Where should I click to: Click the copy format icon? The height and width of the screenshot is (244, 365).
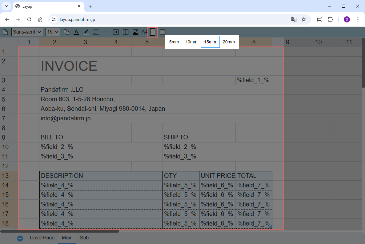coord(66,32)
